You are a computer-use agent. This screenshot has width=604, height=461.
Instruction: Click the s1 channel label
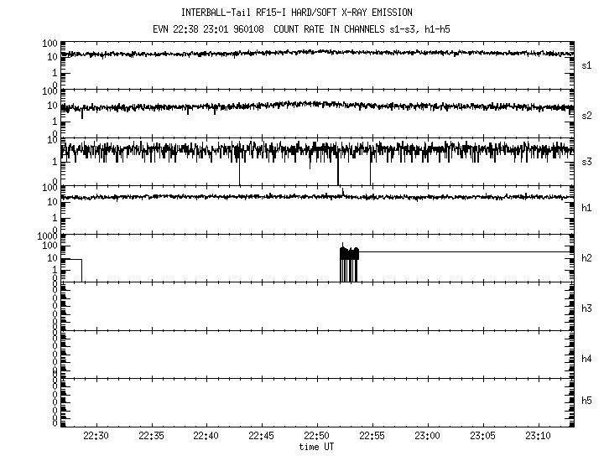coord(586,65)
